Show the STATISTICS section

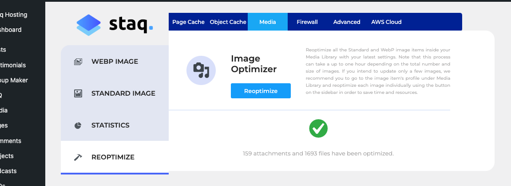110,125
